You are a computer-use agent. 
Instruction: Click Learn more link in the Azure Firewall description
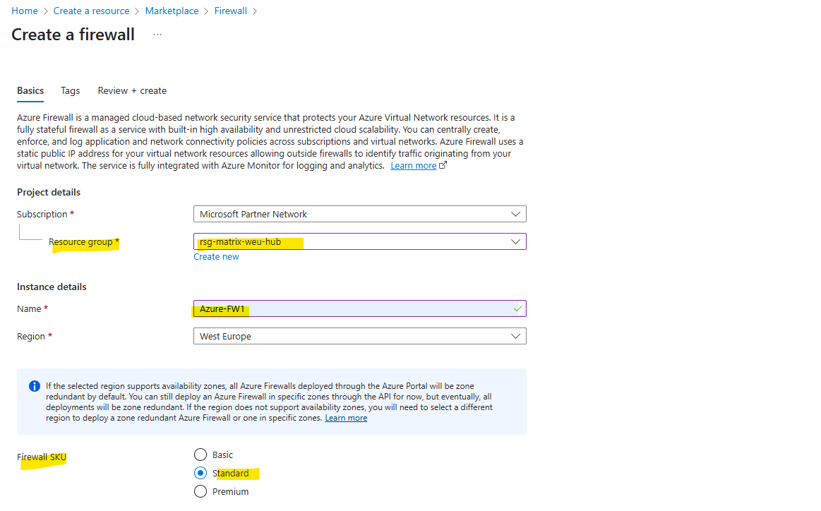click(x=413, y=165)
